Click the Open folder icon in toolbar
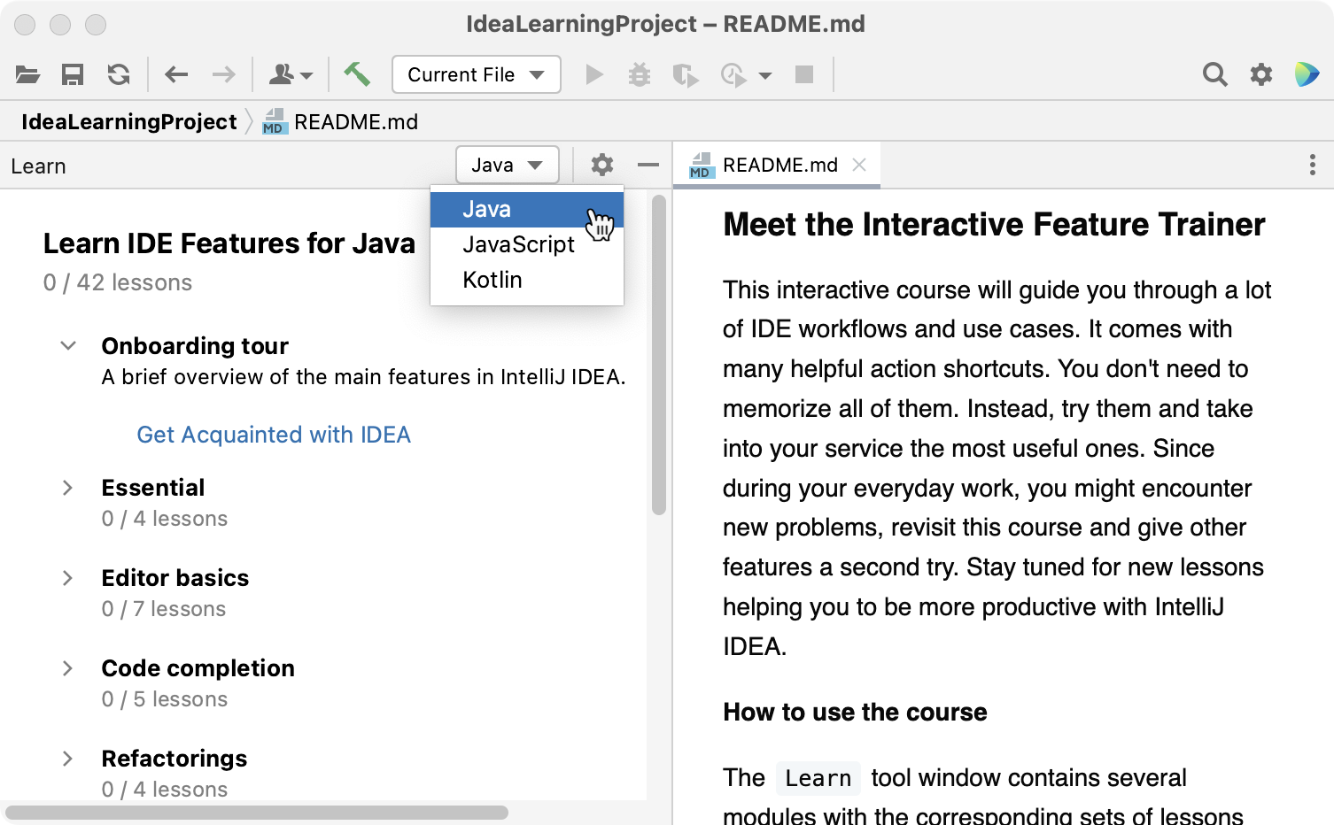This screenshot has height=825, width=1334. (x=28, y=75)
